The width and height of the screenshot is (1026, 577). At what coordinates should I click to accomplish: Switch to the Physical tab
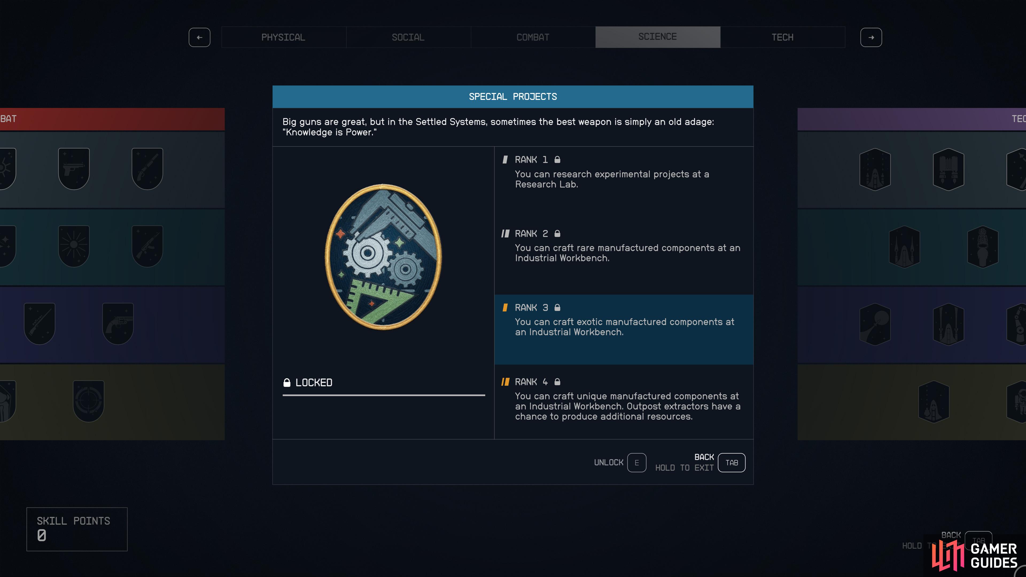coord(283,37)
